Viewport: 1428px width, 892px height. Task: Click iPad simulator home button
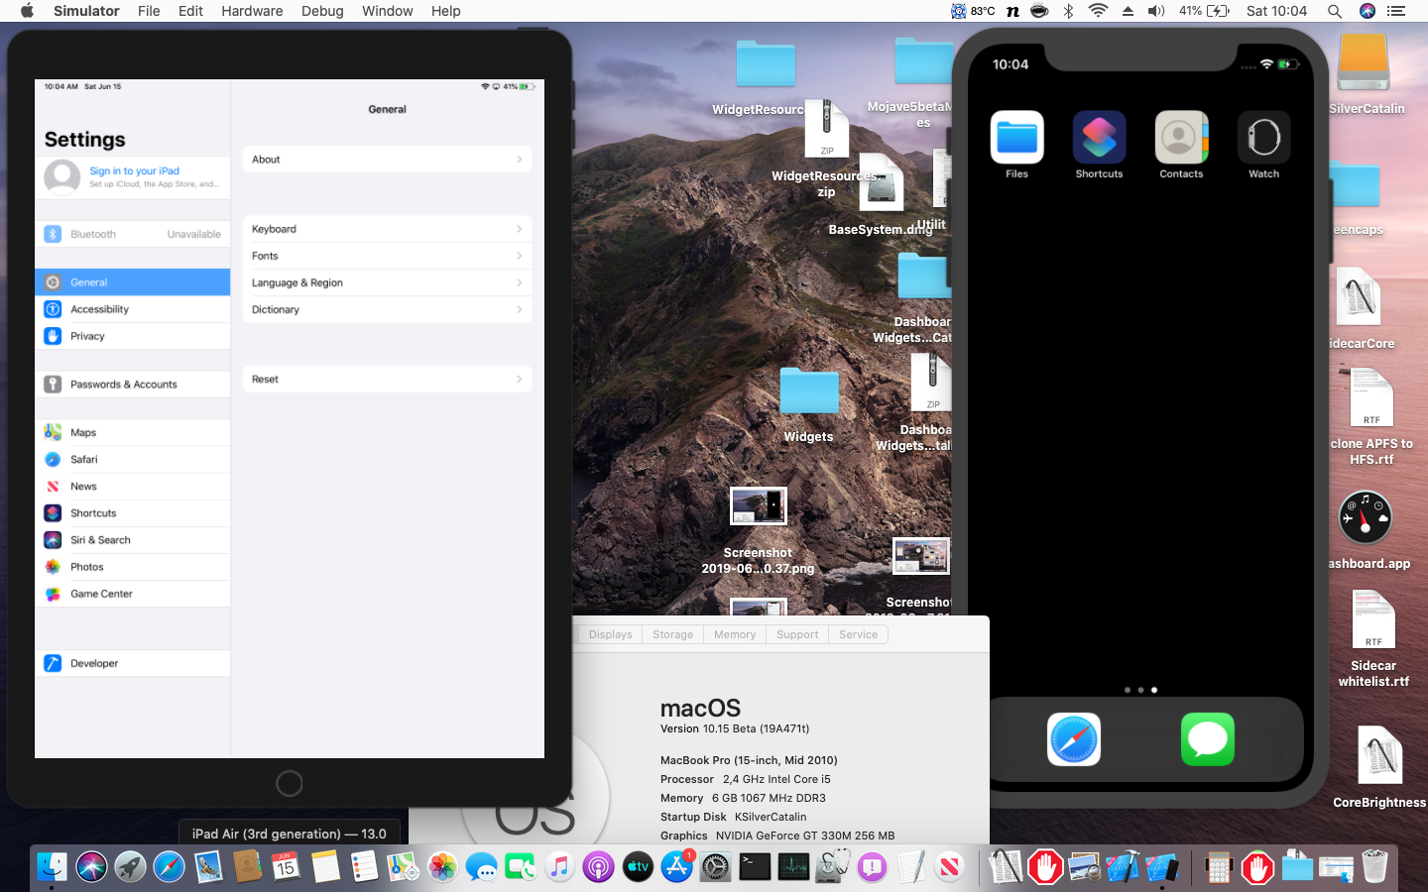[x=290, y=784]
